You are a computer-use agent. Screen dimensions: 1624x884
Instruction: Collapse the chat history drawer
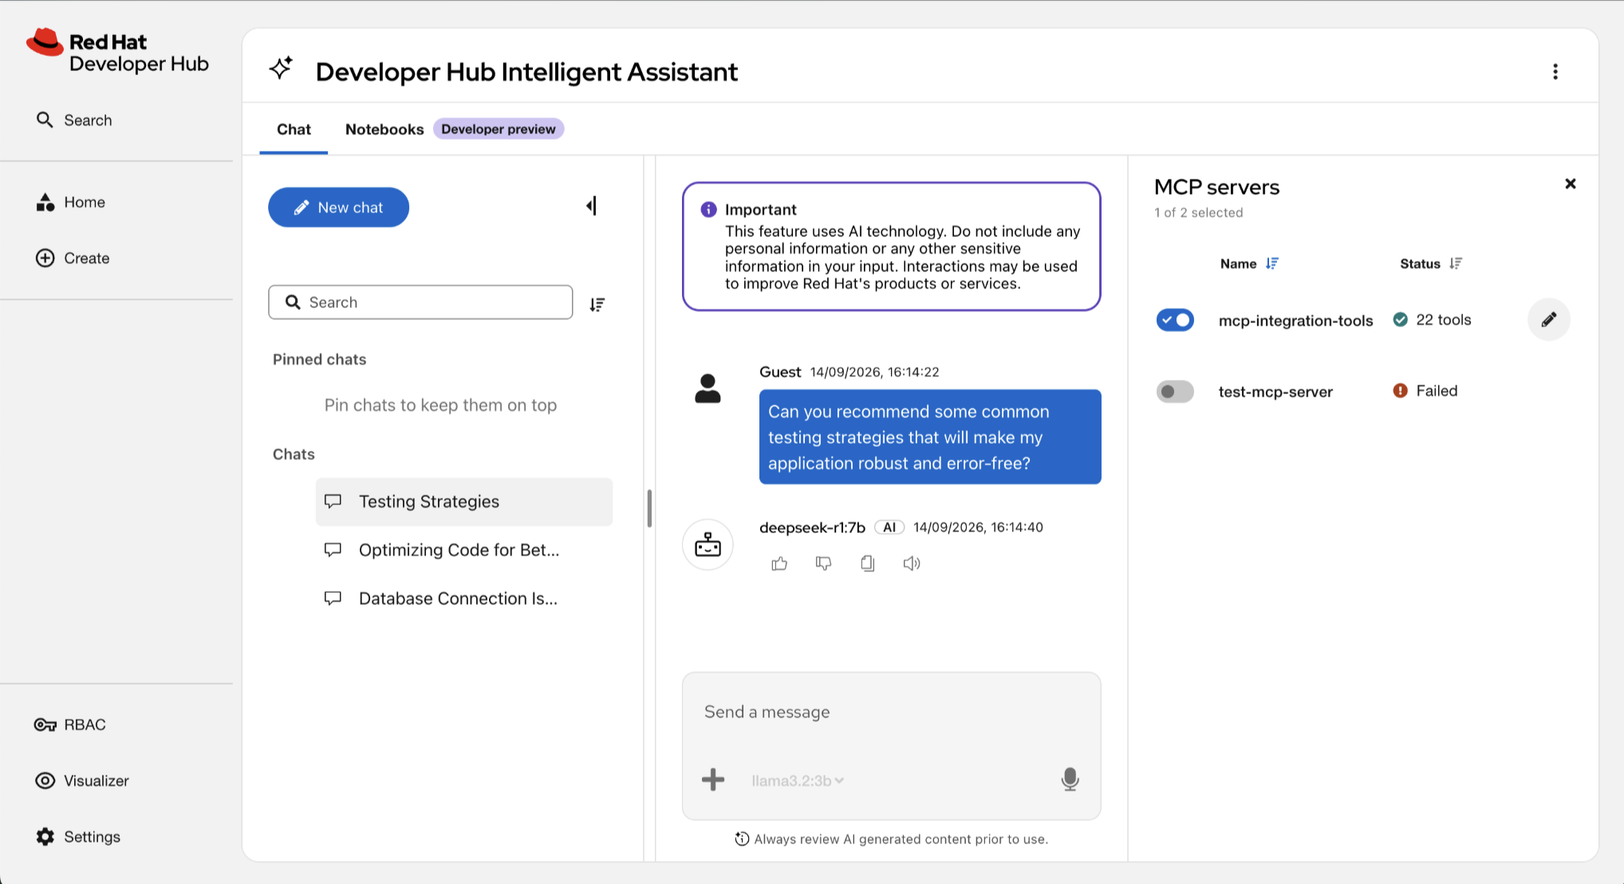click(591, 207)
